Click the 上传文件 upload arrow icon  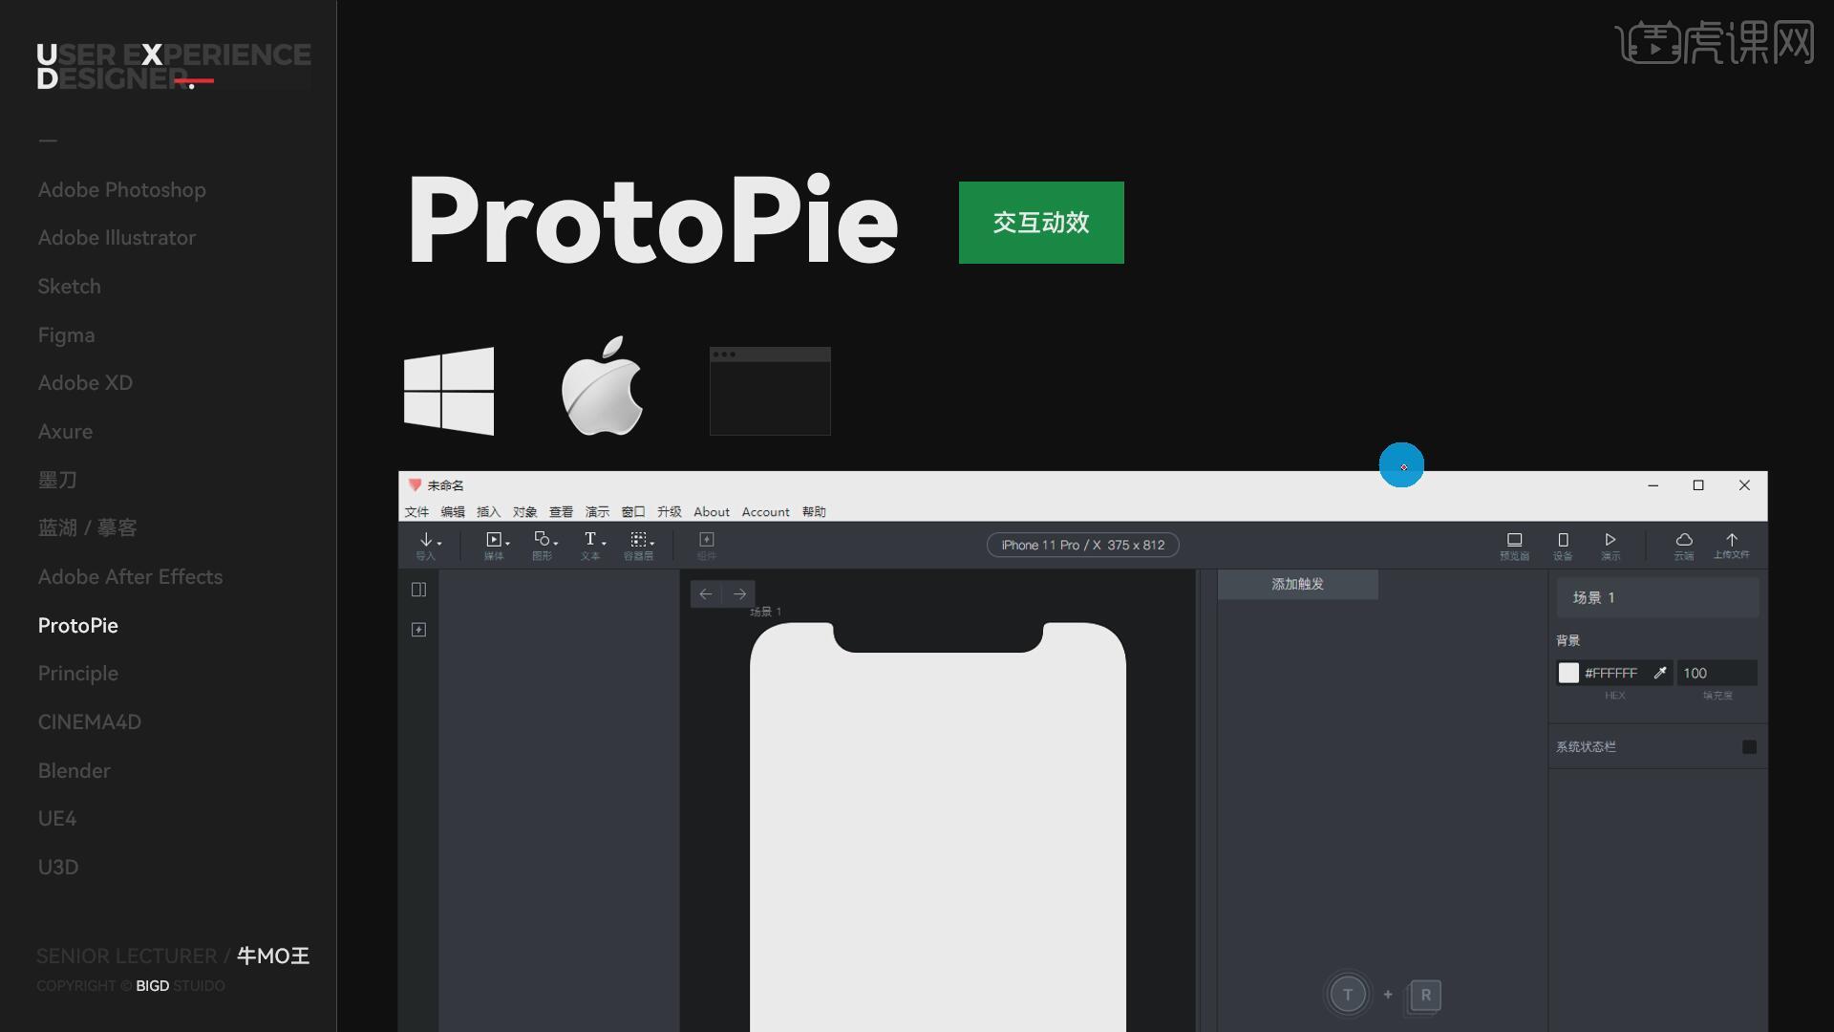1731,541
